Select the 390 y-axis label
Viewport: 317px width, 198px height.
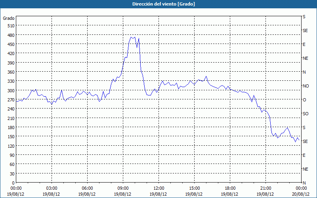(x=11, y=63)
